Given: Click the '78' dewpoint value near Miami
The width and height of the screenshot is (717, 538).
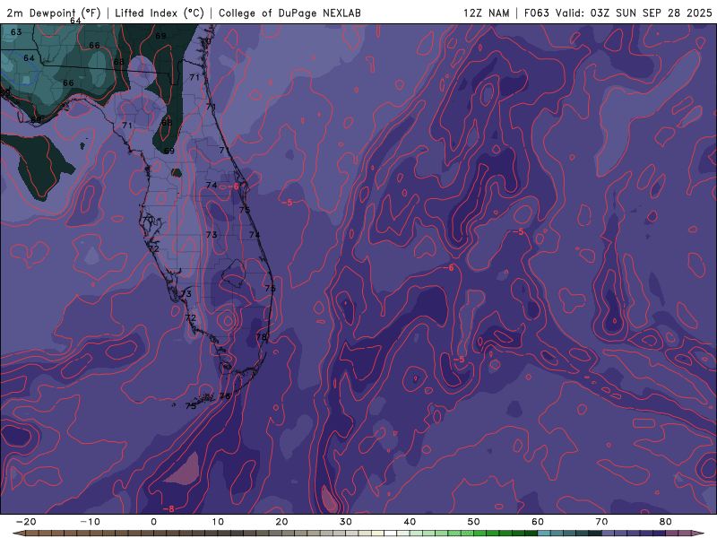Looking at the screenshot, I should [261, 337].
